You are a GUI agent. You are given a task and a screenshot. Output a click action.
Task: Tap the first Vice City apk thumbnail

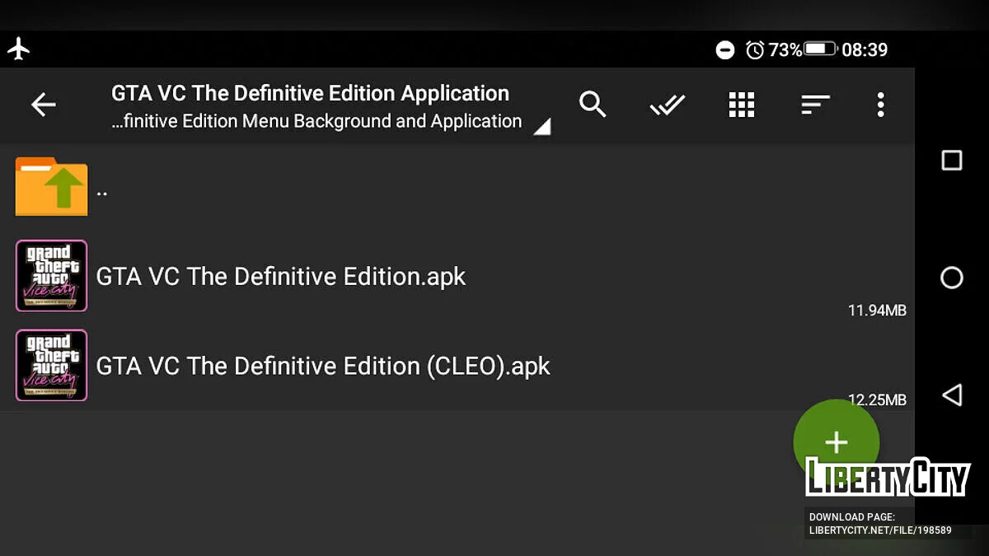pos(51,276)
